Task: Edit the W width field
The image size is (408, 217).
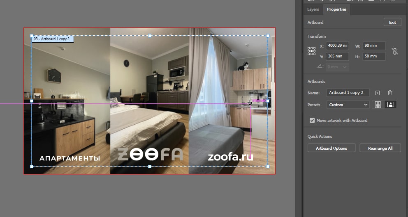Action: tap(374, 46)
